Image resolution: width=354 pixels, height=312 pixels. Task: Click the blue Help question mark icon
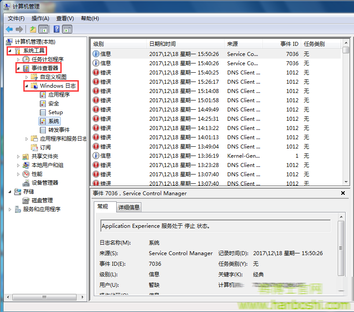[56, 29]
